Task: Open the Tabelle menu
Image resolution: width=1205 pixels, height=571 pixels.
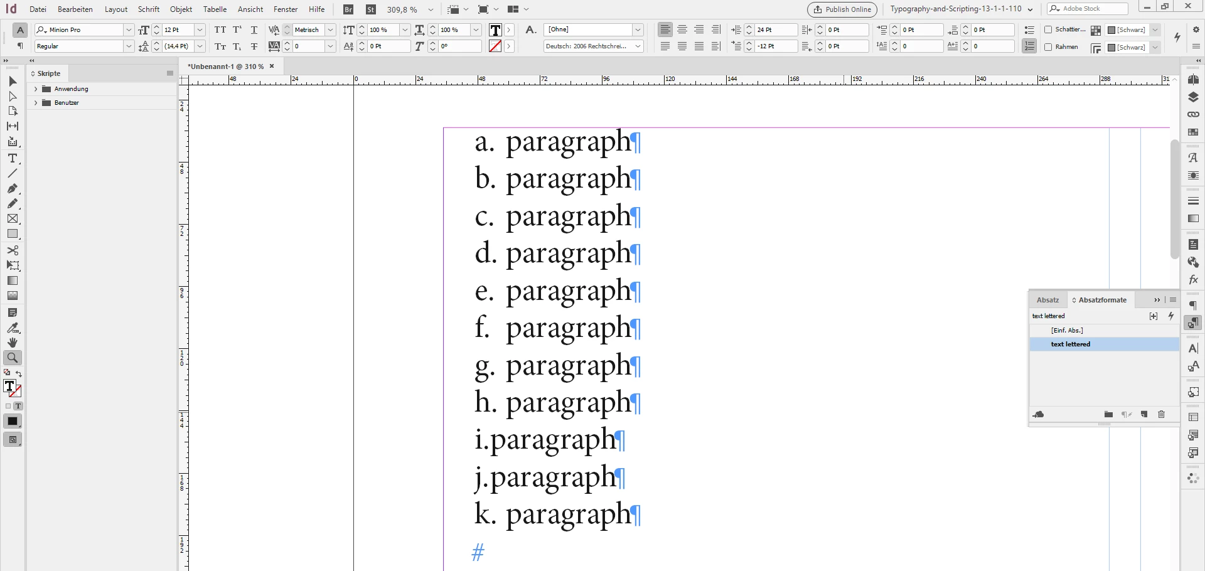Action: (215, 9)
